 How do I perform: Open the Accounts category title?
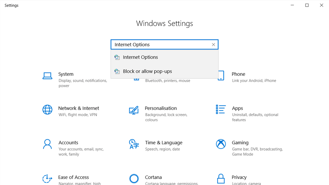click(x=68, y=143)
